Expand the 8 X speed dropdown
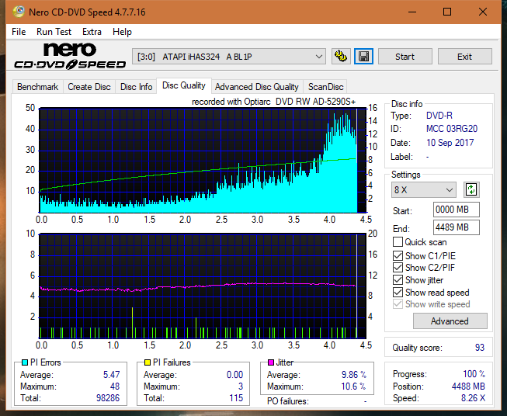Screen dimensions: 507x416 click(423, 189)
